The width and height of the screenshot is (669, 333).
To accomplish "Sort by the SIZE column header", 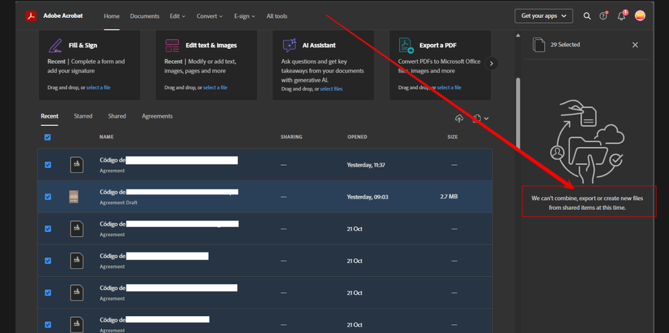I will (x=453, y=137).
